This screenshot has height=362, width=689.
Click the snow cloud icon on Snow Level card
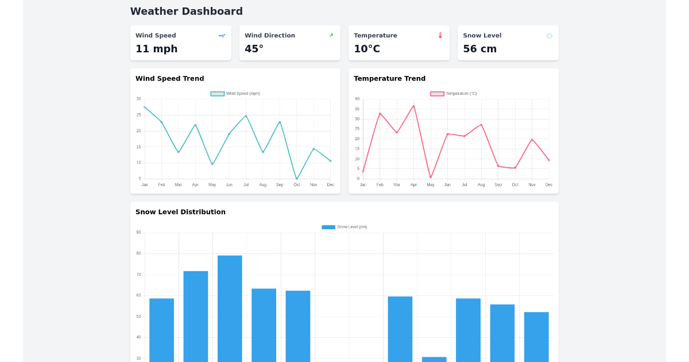click(x=548, y=35)
